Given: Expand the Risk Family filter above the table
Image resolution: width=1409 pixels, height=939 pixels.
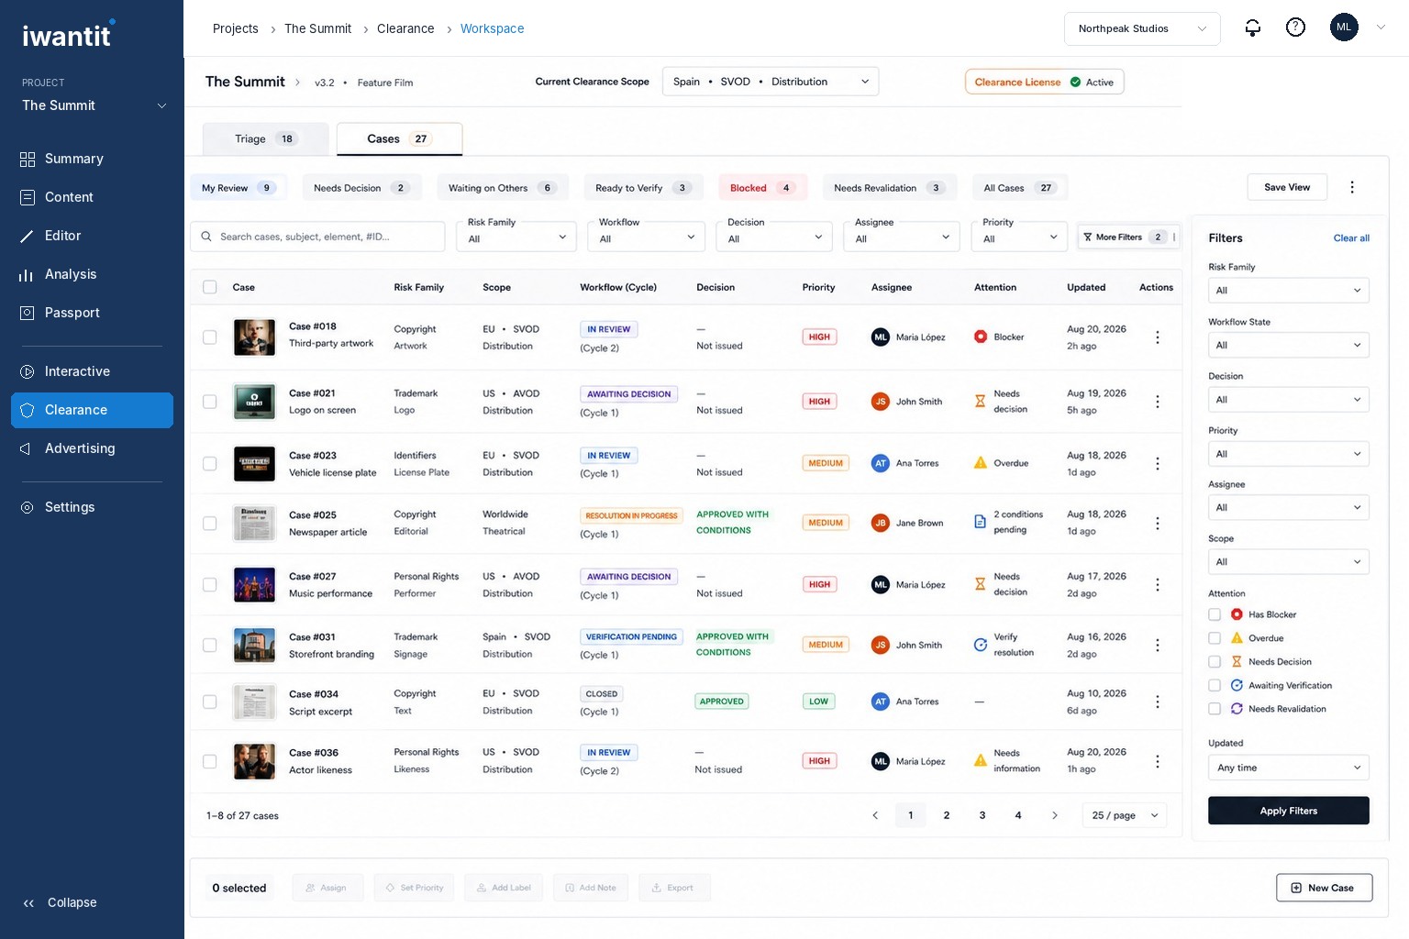Looking at the screenshot, I should [x=516, y=237].
